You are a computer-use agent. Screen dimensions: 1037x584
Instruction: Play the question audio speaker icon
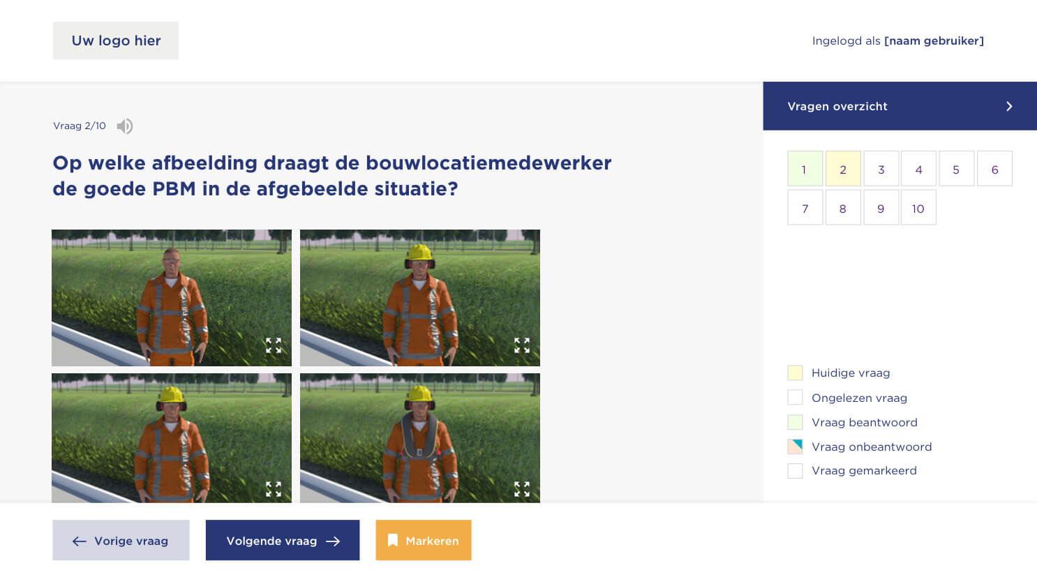[124, 126]
